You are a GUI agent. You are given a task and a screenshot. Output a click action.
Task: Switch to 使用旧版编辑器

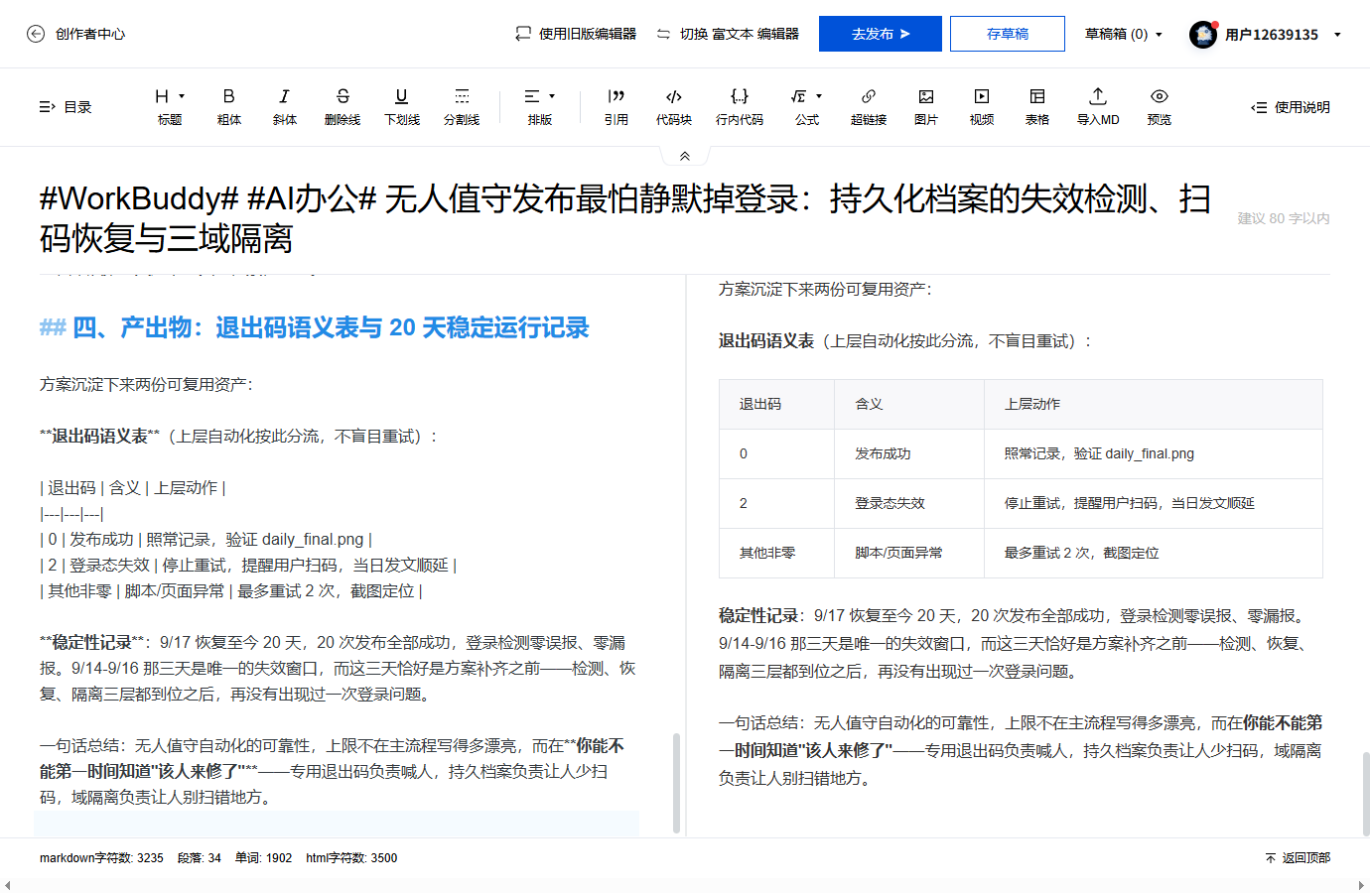pyautogui.click(x=576, y=34)
